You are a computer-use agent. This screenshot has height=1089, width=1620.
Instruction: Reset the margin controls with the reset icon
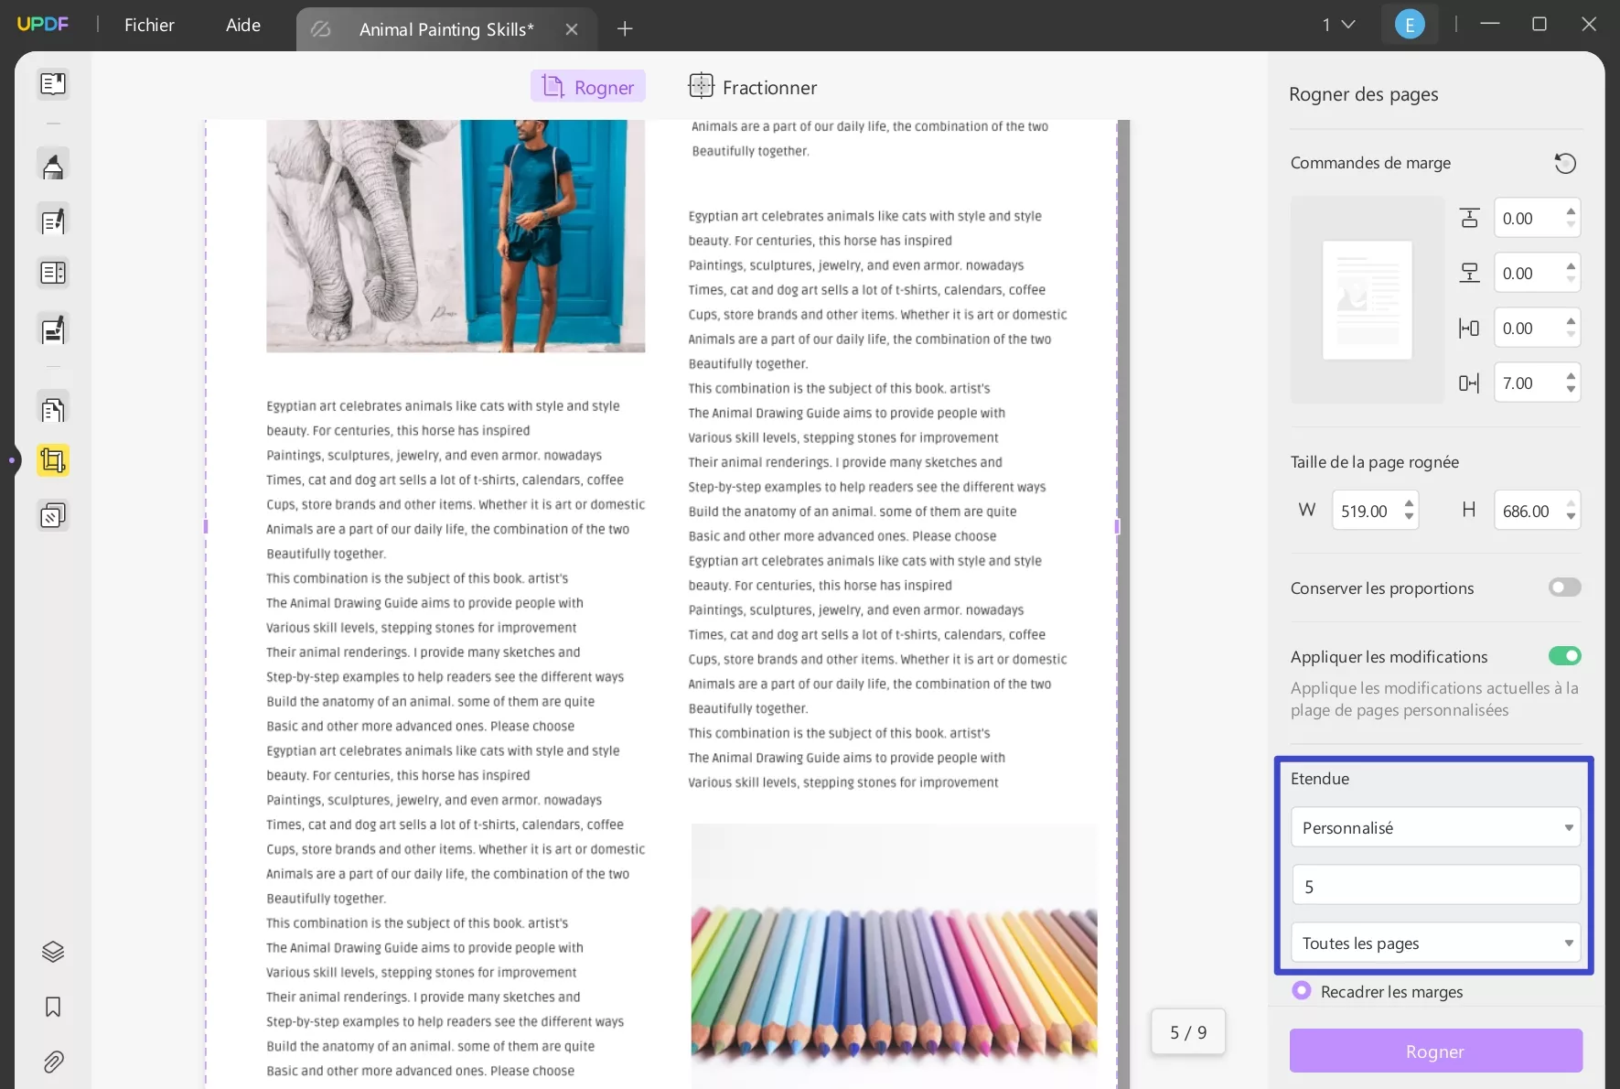tap(1564, 163)
